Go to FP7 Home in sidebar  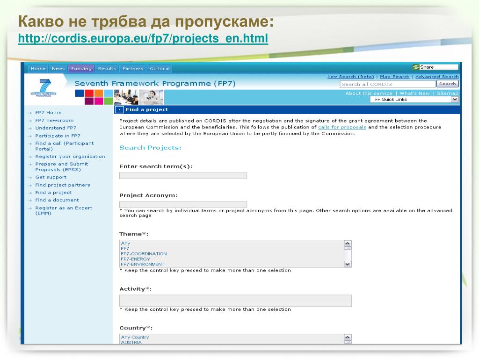pyautogui.click(x=48, y=113)
